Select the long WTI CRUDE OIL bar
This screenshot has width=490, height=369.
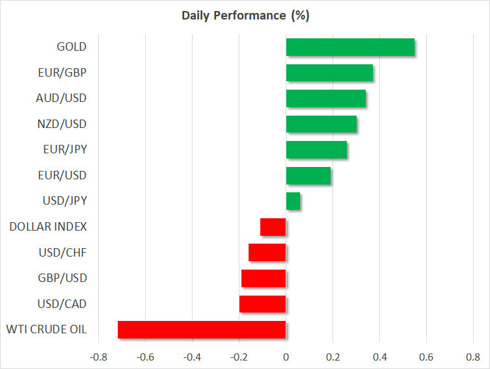coord(202,329)
